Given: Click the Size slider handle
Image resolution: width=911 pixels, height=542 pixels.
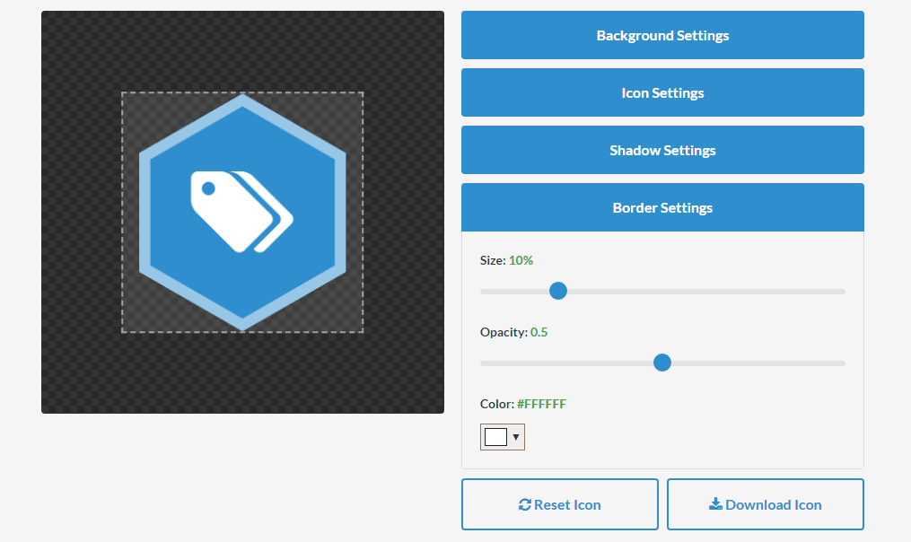Looking at the screenshot, I should (558, 291).
